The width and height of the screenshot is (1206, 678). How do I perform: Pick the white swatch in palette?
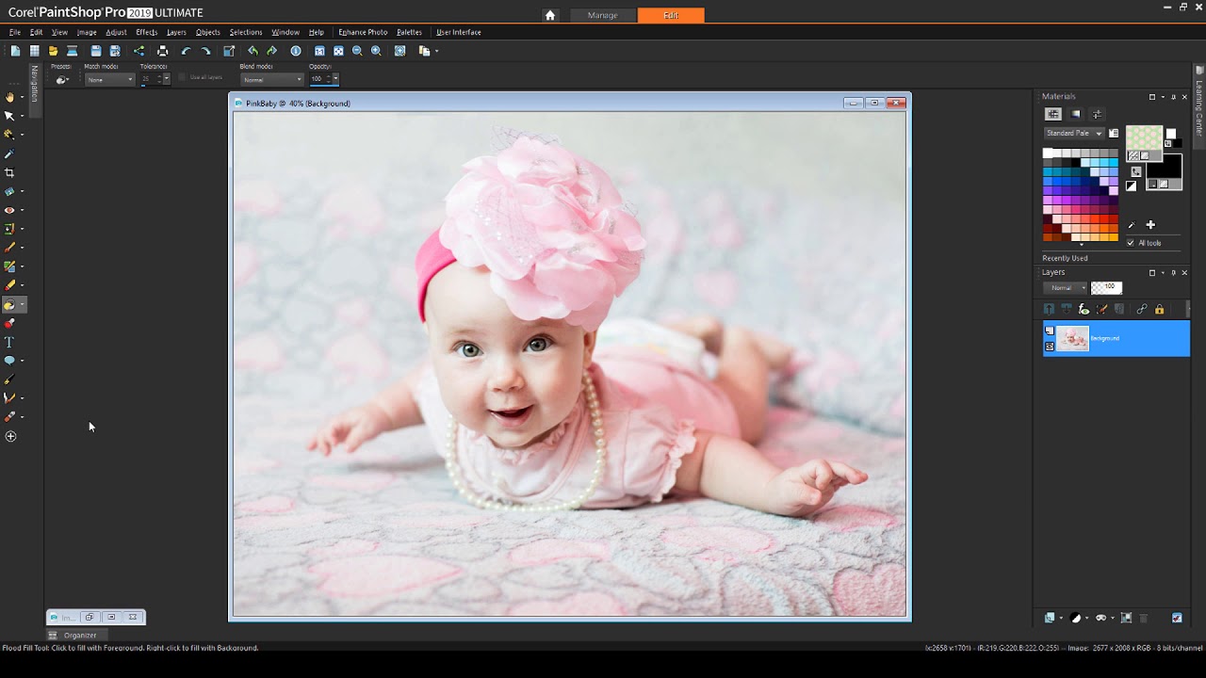(x=1049, y=153)
